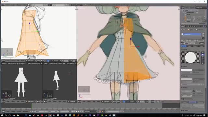
Task: Open the Window menu in top bar
Action: click(x=19, y=5)
